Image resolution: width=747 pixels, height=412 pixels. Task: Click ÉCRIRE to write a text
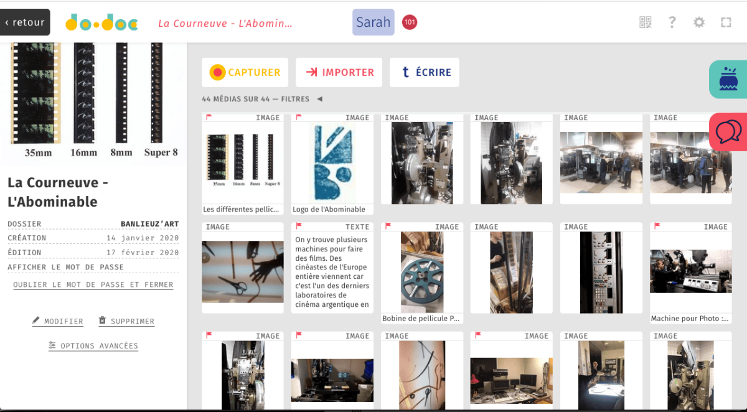[x=425, y=72]
